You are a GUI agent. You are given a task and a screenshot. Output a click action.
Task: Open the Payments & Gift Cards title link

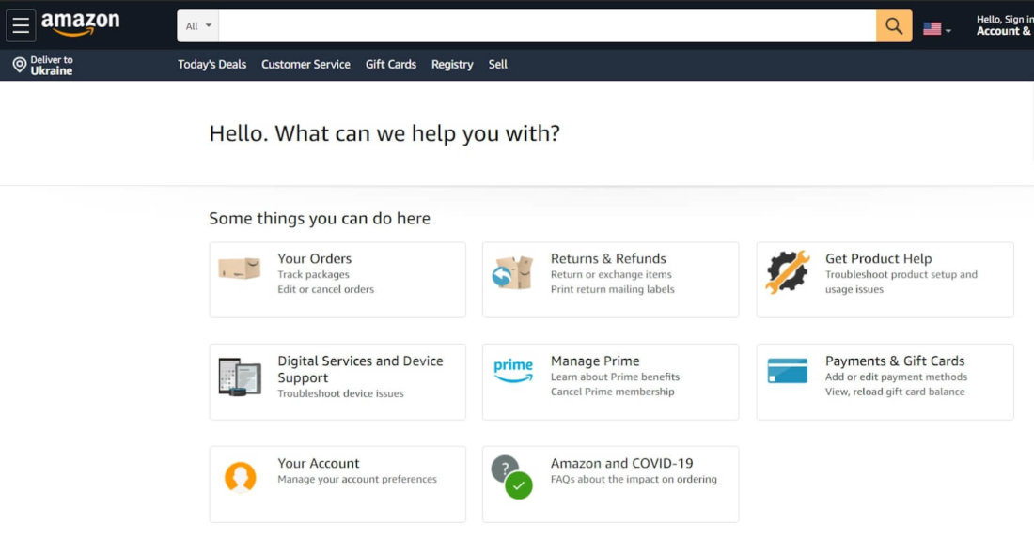tap(894, 361)
